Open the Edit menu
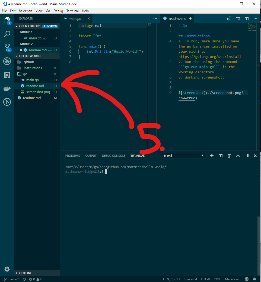Image resolution: width=261 pixels, height=282 pixels. (13, 11)
